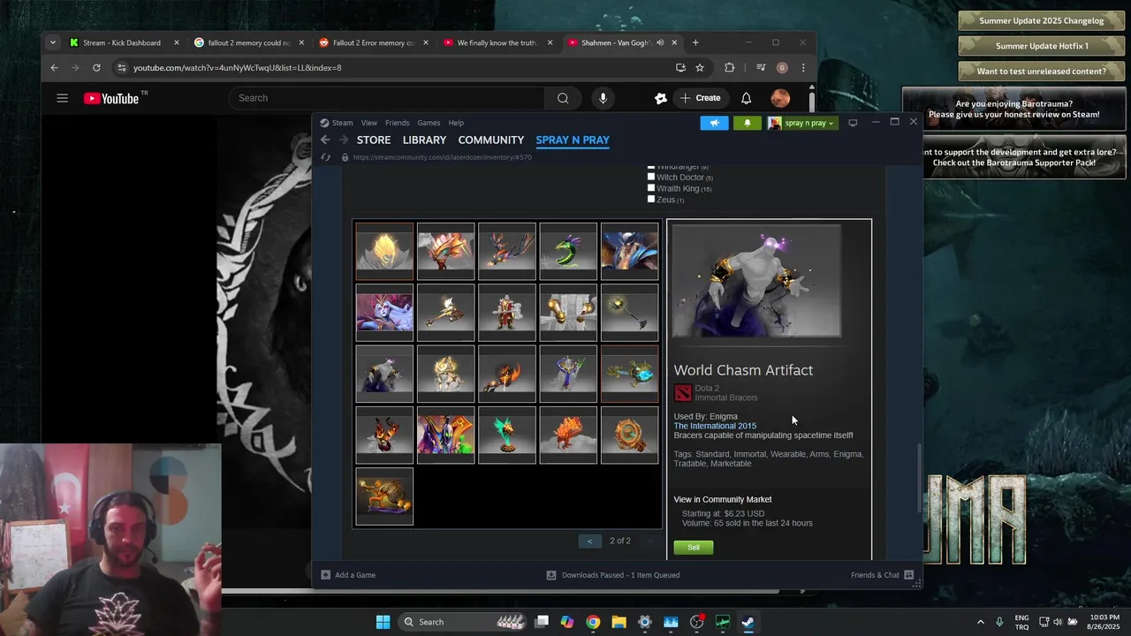The width and height of the screenshot is (1131, 636).
Task: Open Chrome tab search dropdown
Action: click(52, 42)
